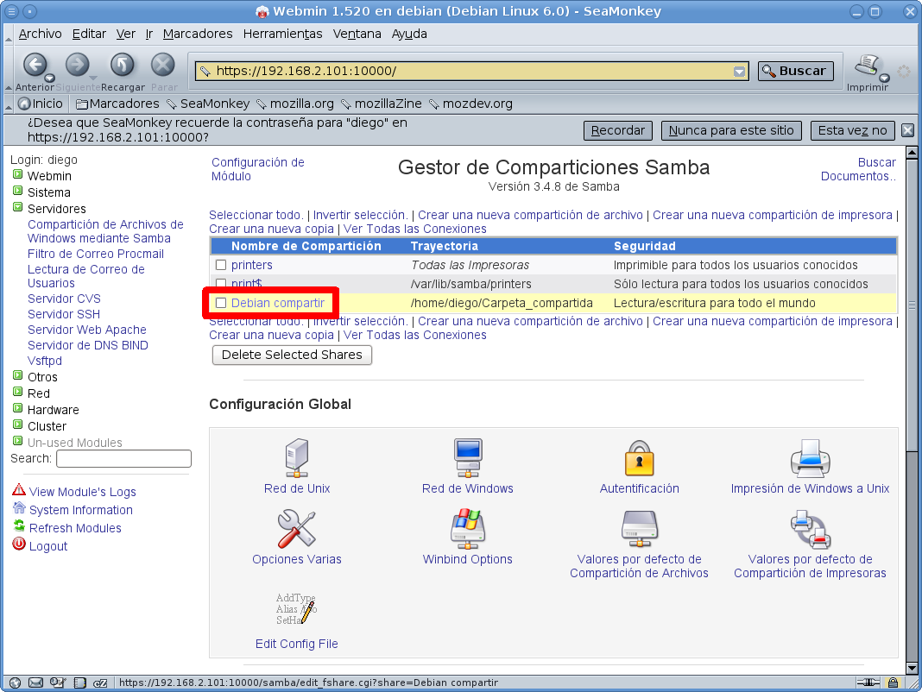Click the Recordar password button

tap(618, 130)
